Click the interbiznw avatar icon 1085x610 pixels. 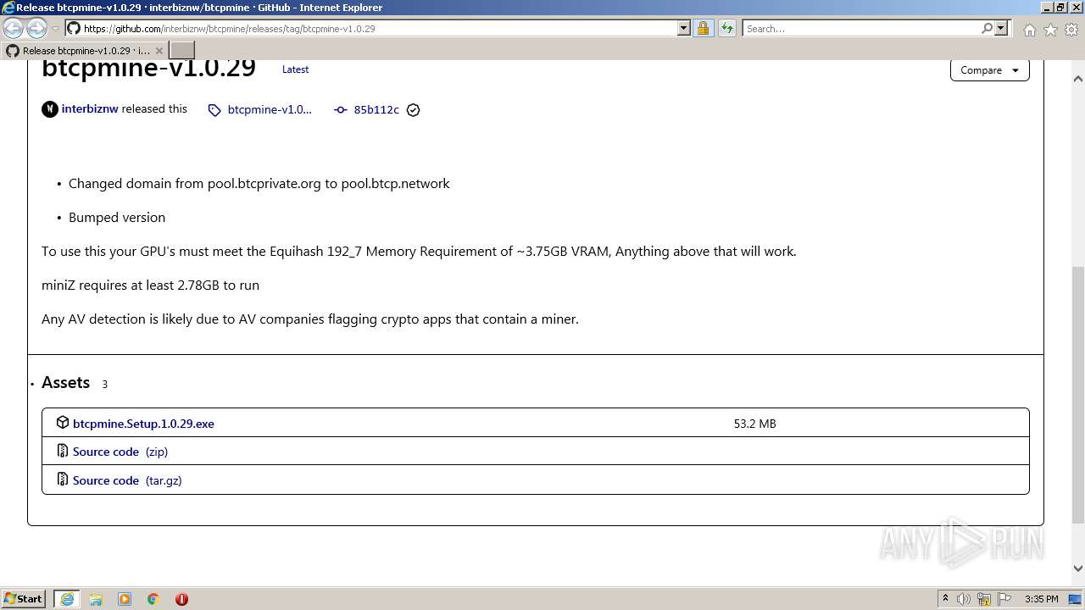pyautogui.click(x=50, y=109)
